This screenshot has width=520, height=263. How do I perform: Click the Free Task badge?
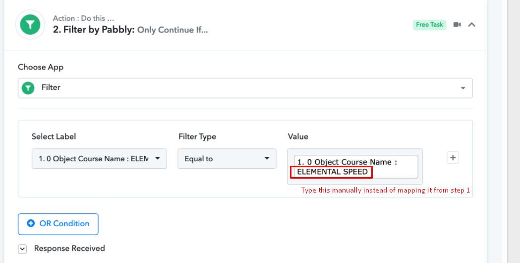[x=429, y=25]
